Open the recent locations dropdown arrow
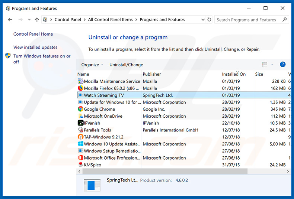294x199 pixels. 29,19
